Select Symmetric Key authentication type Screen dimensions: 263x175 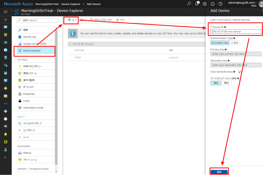(x=220, y=43)
